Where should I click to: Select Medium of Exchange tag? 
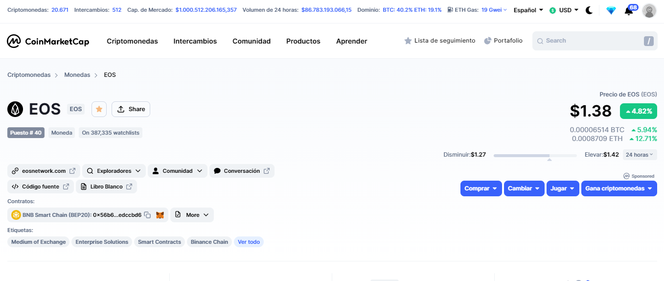point(38,242)
